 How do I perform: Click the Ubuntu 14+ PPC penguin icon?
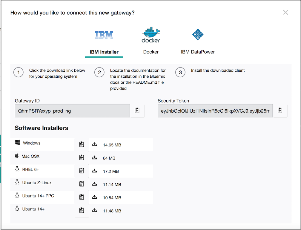tap(17, 195)
